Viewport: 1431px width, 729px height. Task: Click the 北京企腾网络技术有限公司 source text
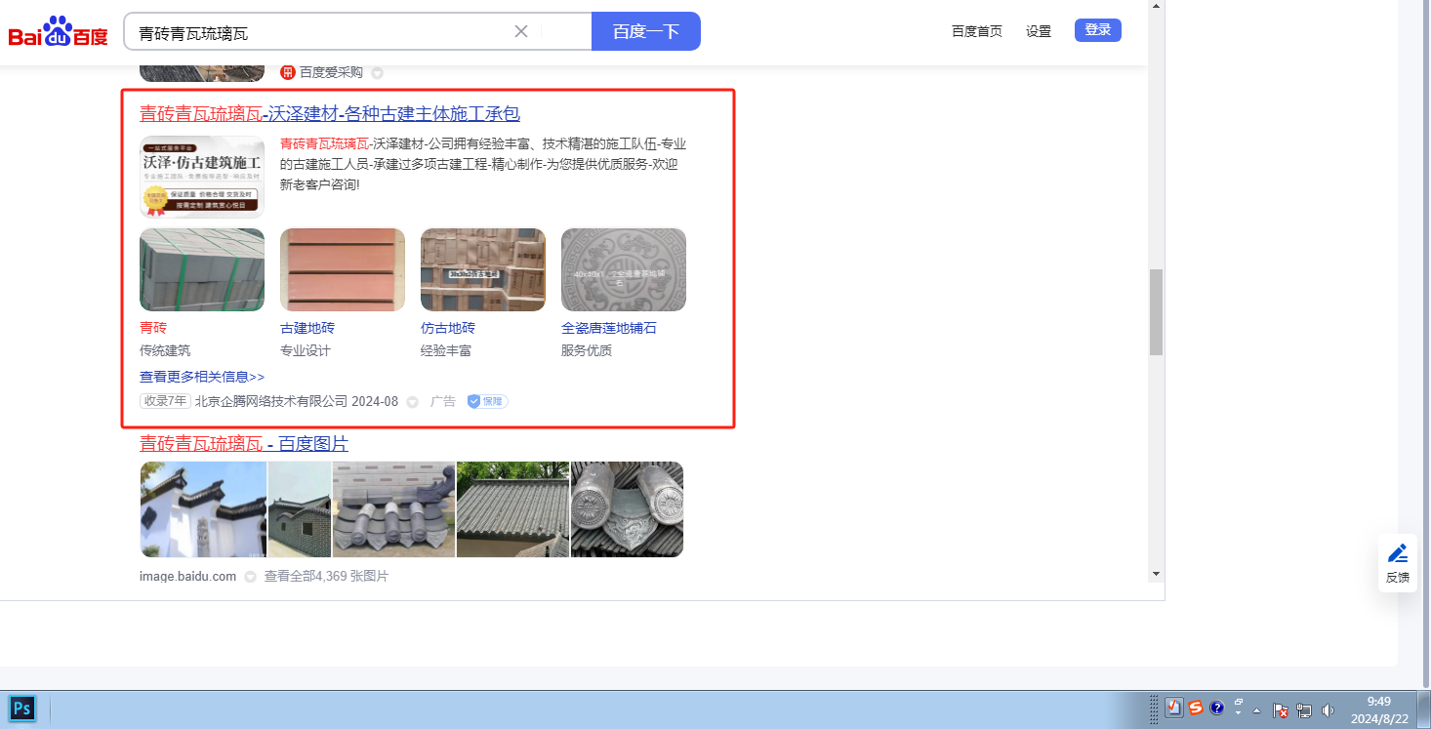point(271,401)
